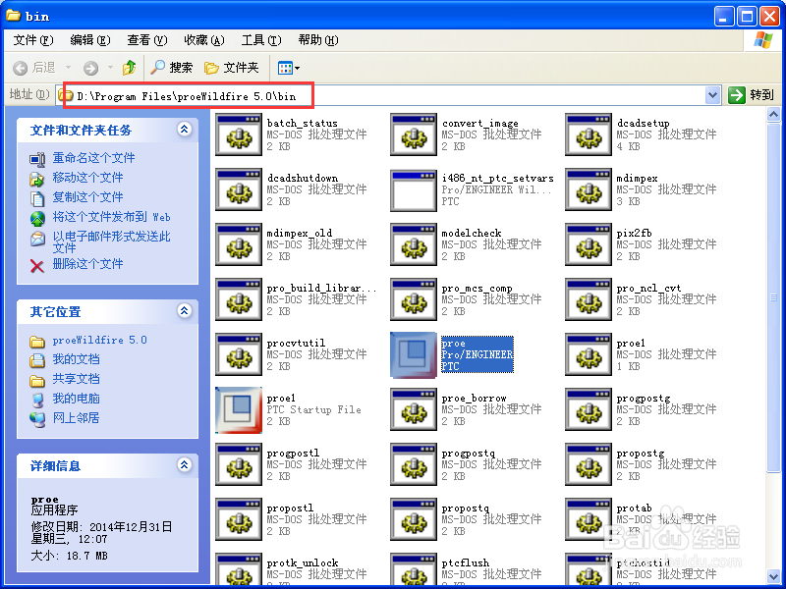Open the 查看 menu
Viewport: 786px width, 589px height.
(x=145, y=40)
